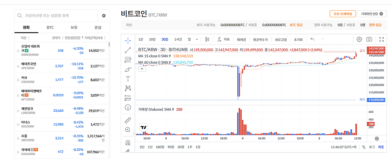The height and width of the screenshot is (162, 392).
Task: Toggle percent scale on price axis
Action: click(364, 147)
